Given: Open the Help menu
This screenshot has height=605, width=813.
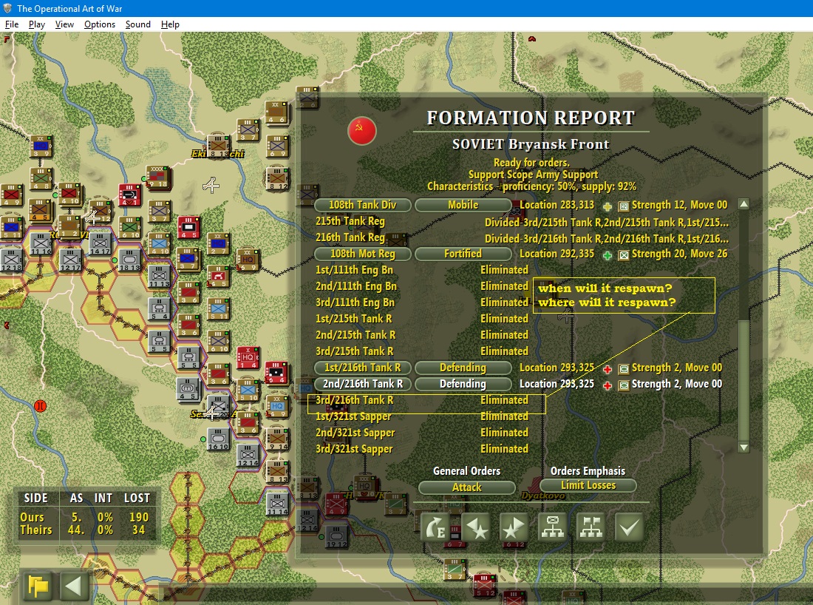Looking at the screenshot, I should [170, 24].
